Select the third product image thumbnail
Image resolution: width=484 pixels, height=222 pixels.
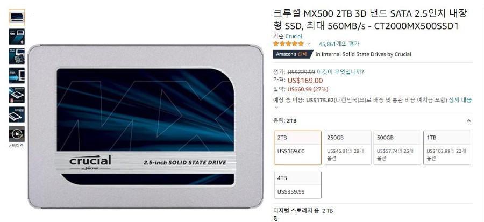[17, 56]
